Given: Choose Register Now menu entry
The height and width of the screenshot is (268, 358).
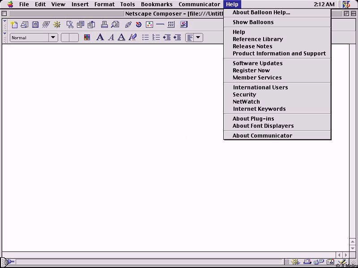Looking at the screenshot, I should 277,71.
